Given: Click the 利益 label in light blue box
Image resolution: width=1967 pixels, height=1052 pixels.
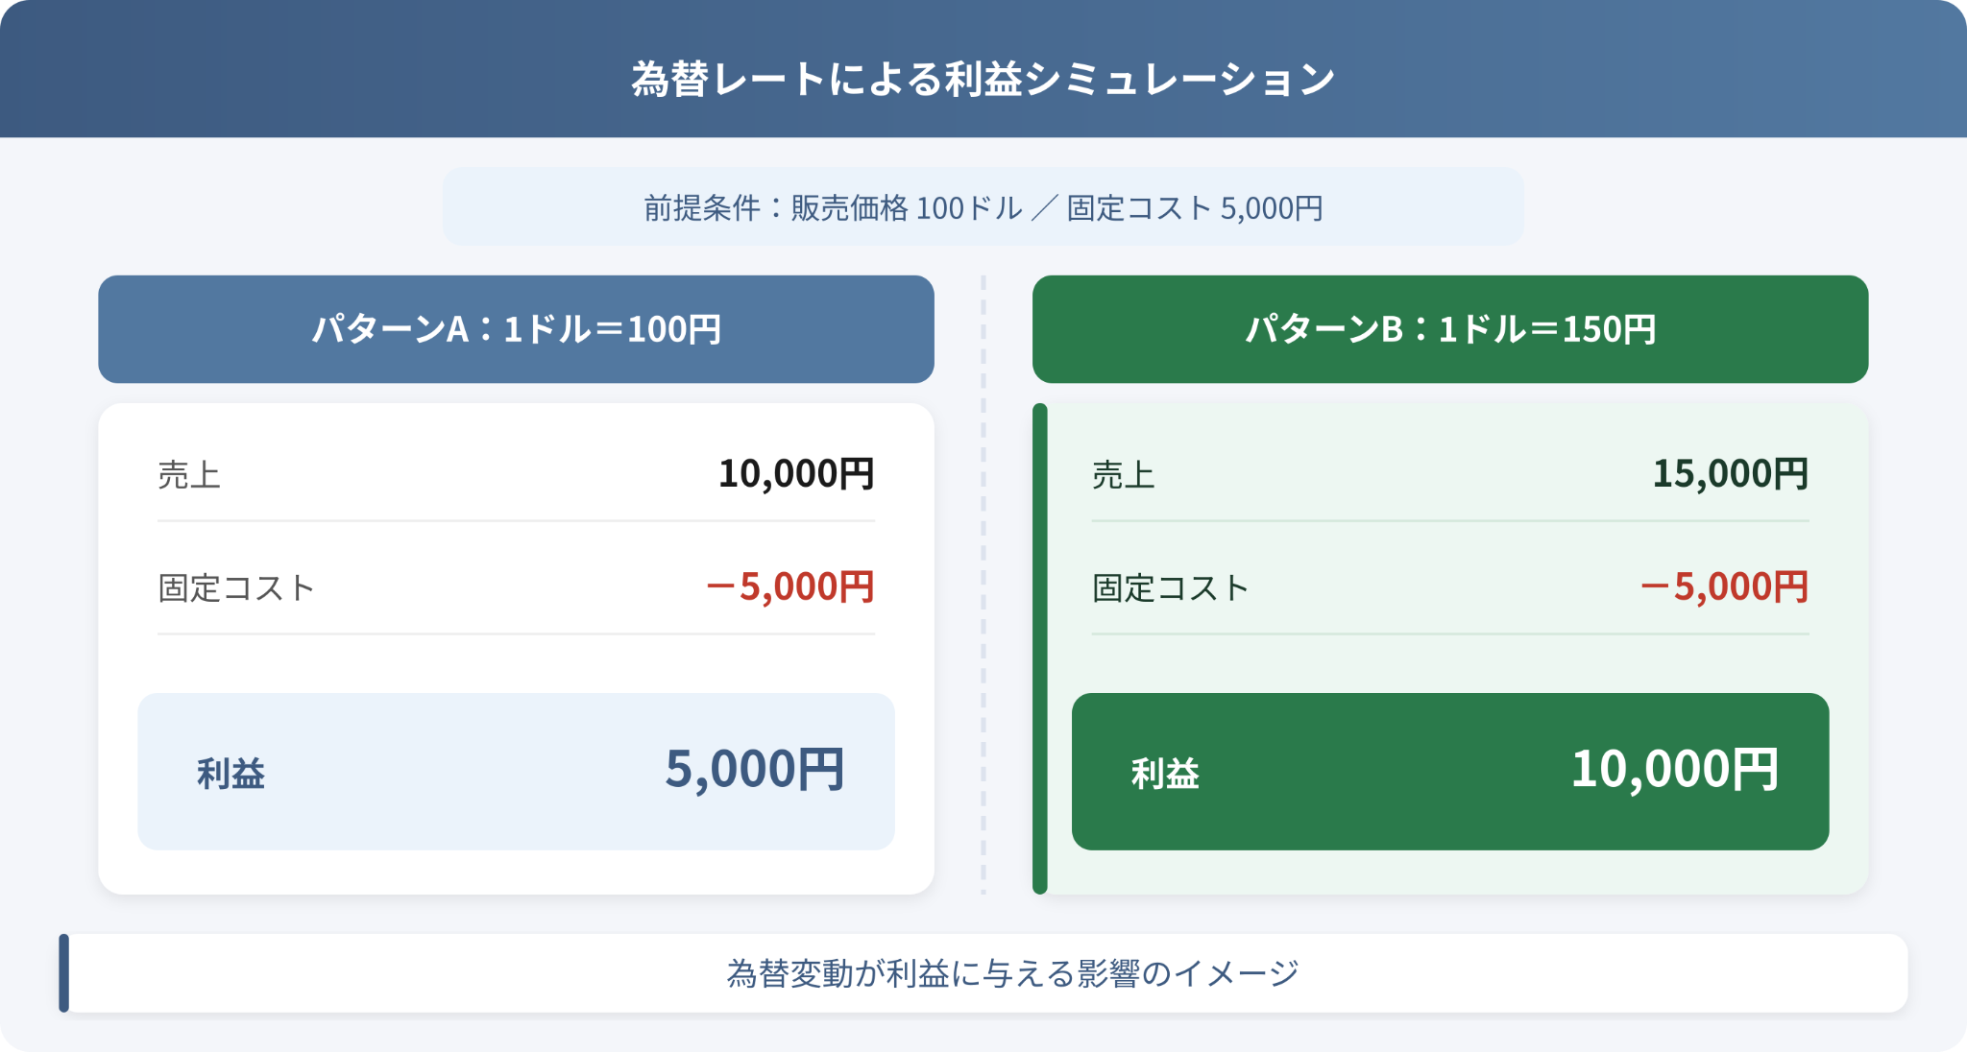Looking at the screenshot, I should [x=231, y=773].
